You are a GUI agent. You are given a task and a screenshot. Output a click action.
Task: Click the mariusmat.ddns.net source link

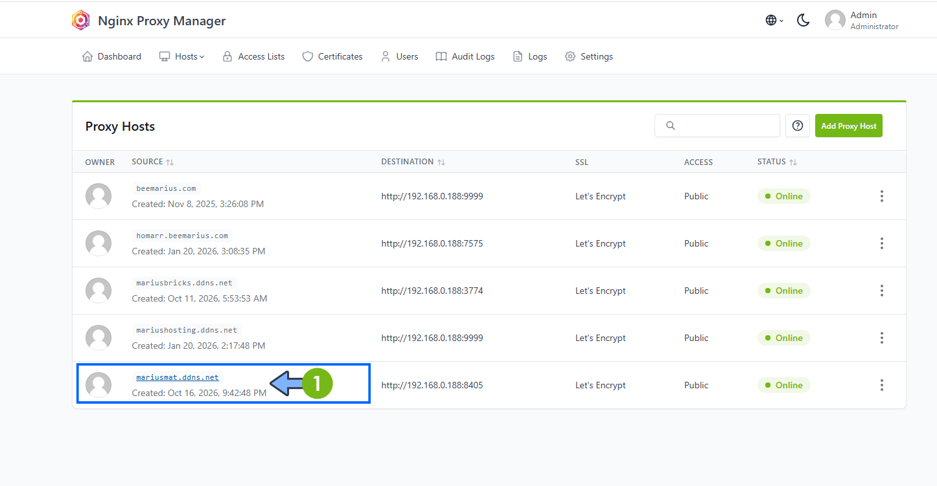point(178,377)
